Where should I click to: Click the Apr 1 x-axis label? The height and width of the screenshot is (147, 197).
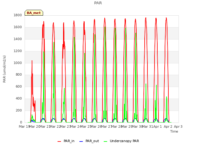[x=158, y=126]
